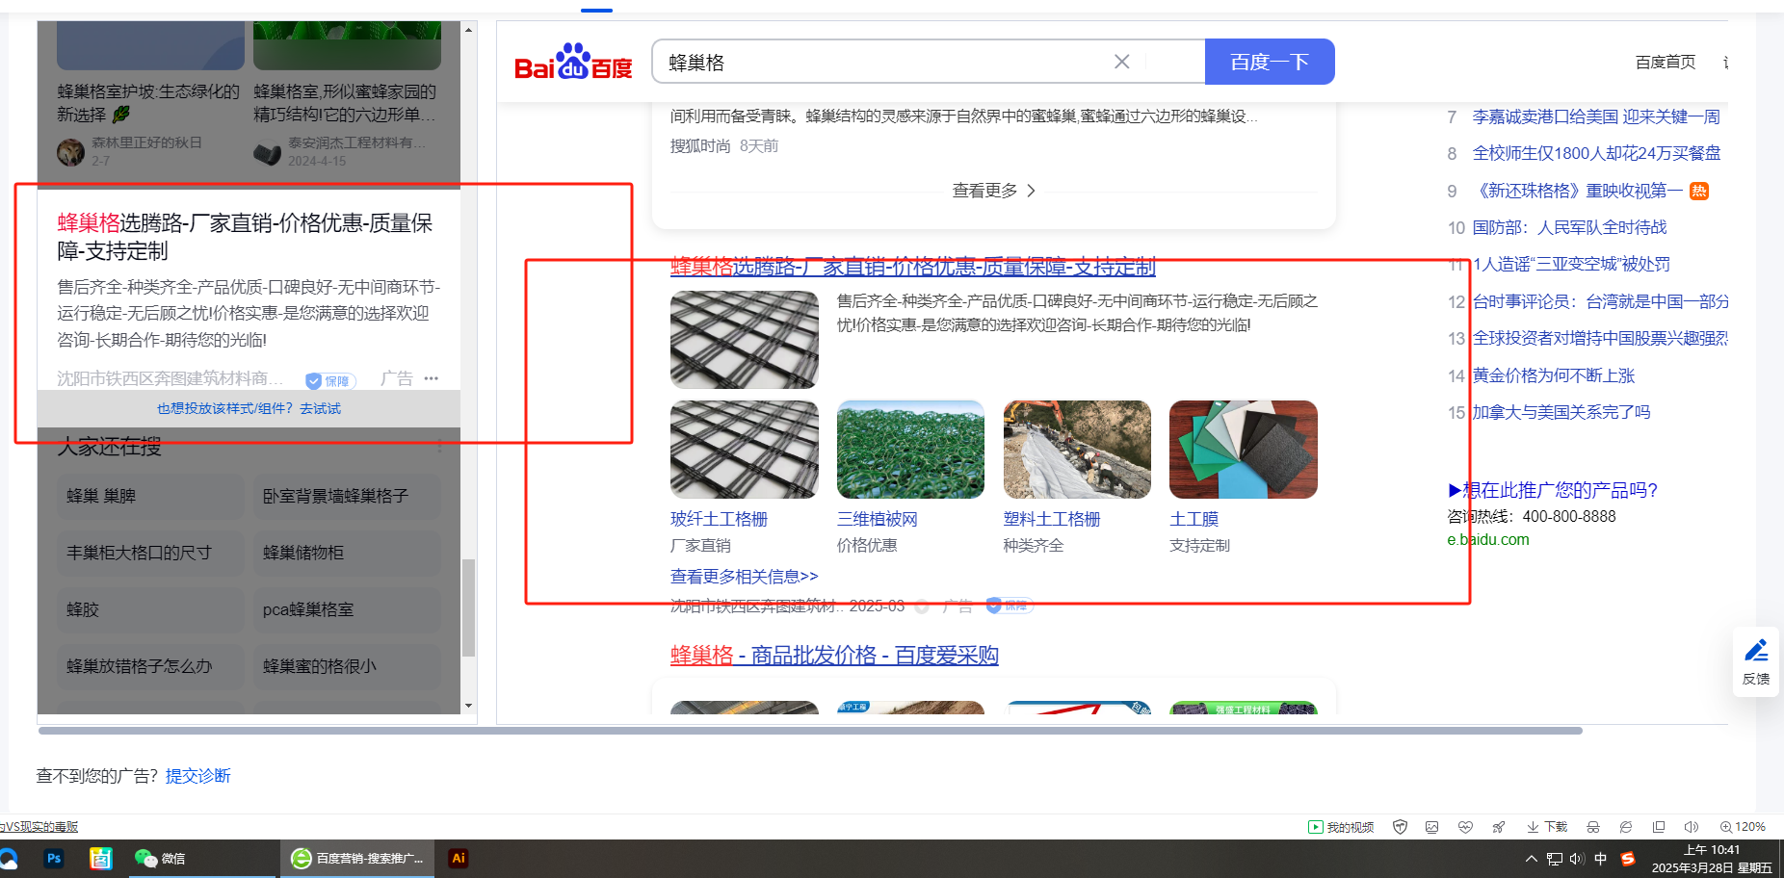Click 想在此推广您的产品吗? link
This screenshot has width=1784, height=878.
click(1553, 490)
